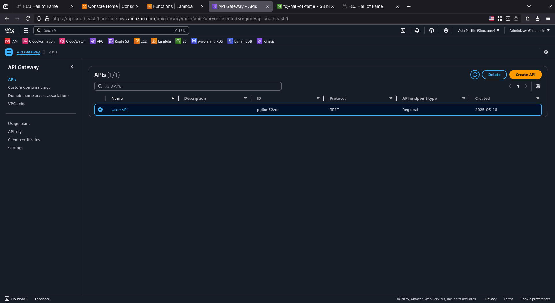This screenshot has height=303, width=555.
Task: Click the hexagon icon beside the breadcrumb
Action: (546, 52)
